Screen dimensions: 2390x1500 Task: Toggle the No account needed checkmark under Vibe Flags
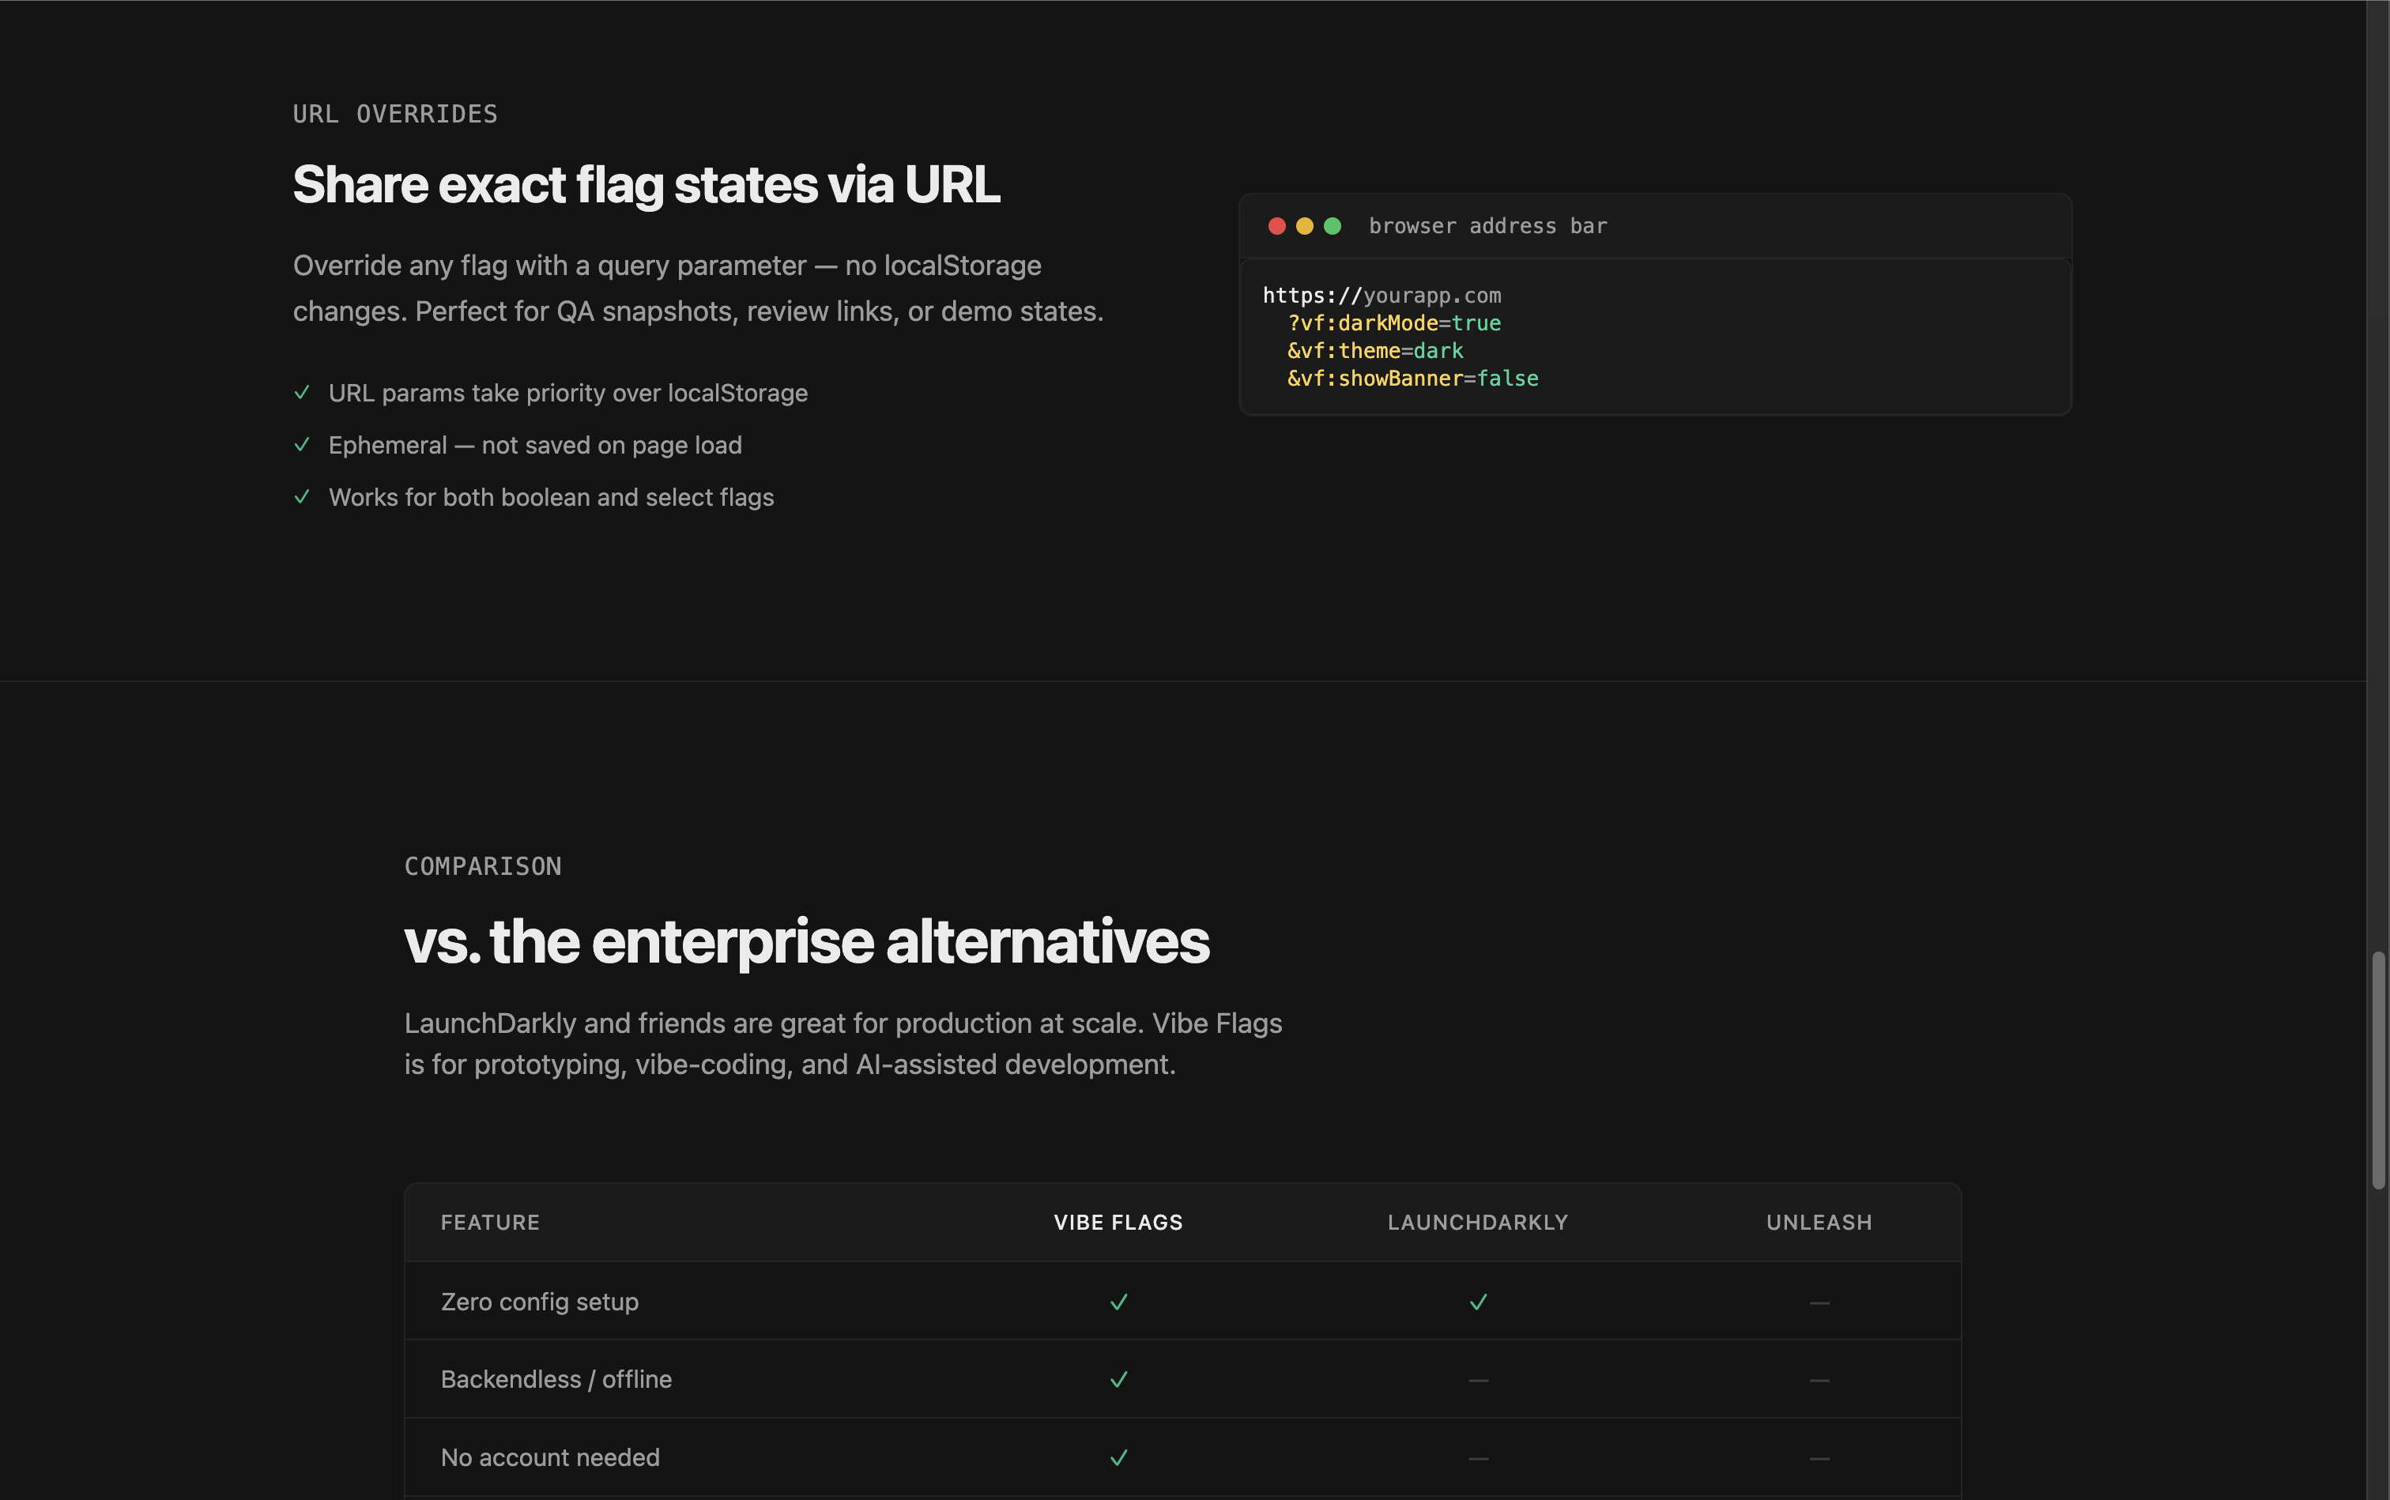coord(1118,1457)
